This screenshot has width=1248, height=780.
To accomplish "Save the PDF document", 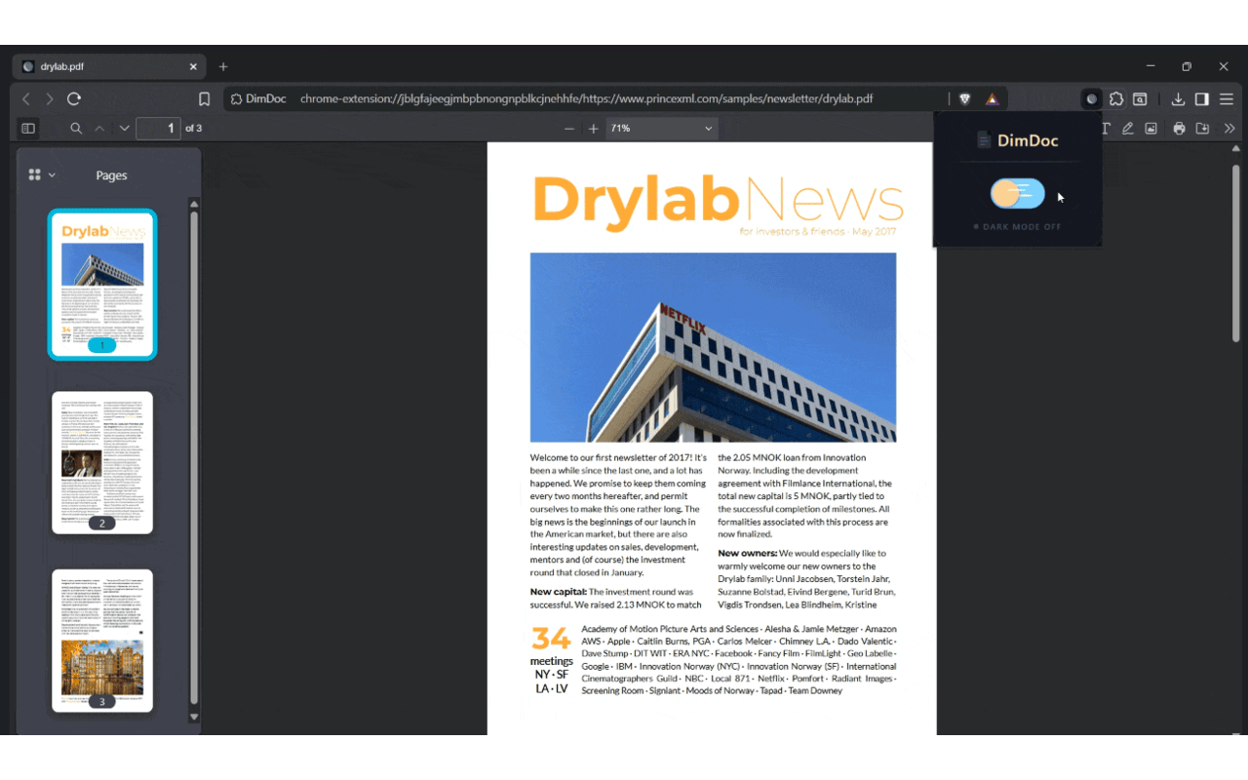I will tap(1203, 129).
